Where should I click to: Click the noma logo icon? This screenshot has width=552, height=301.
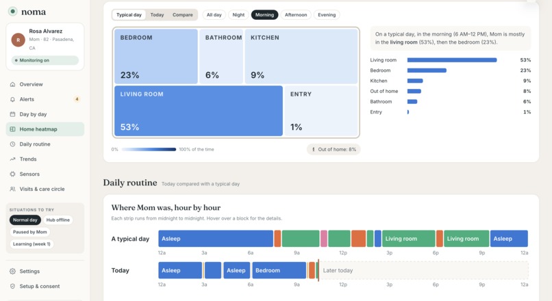[x=13, y=12]
